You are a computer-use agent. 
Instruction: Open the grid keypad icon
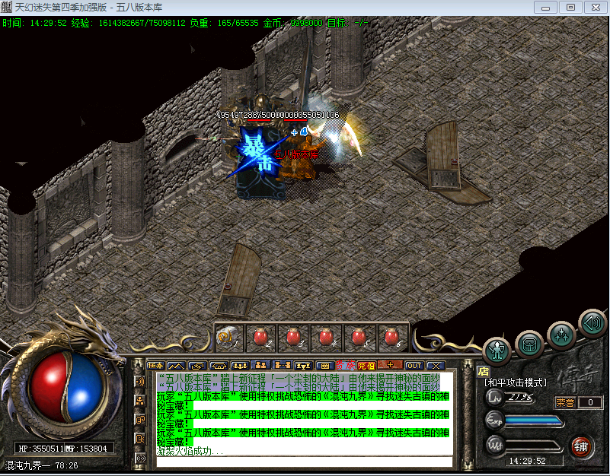[325, 366]
